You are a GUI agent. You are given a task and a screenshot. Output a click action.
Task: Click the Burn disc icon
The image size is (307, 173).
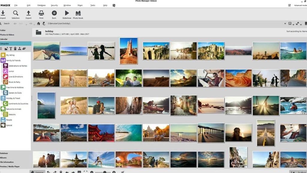tap(54, 13)
